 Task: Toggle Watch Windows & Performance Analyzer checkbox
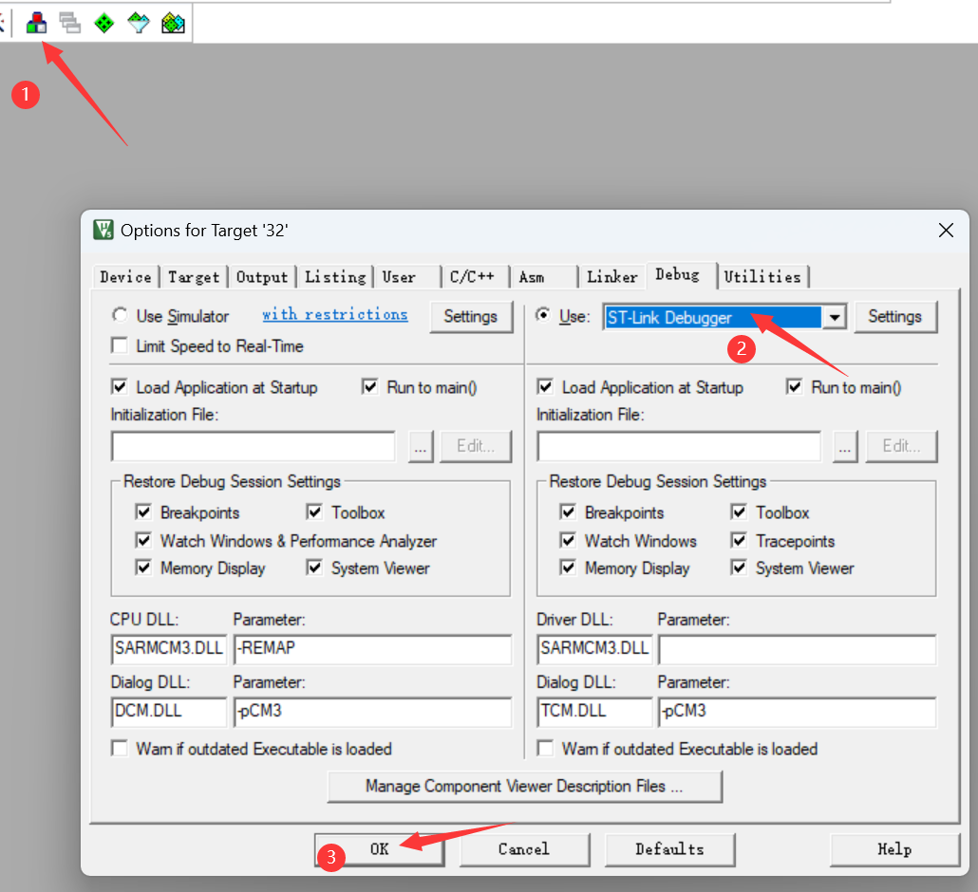tap(143, 541)
